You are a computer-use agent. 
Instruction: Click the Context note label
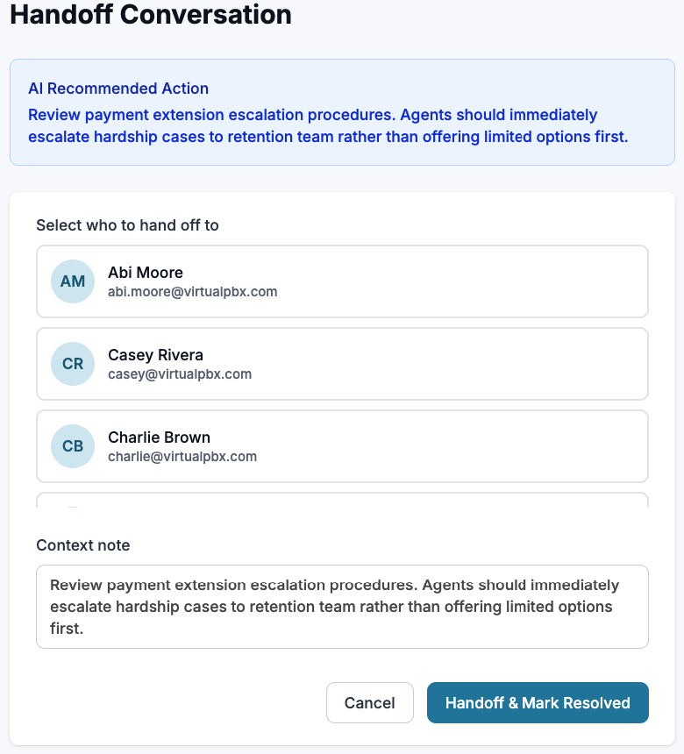(x=83, y=544)
